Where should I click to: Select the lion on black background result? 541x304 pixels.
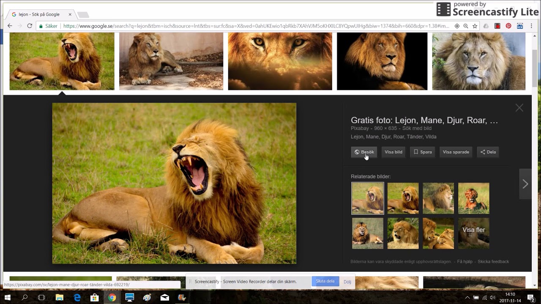point(382,61)
